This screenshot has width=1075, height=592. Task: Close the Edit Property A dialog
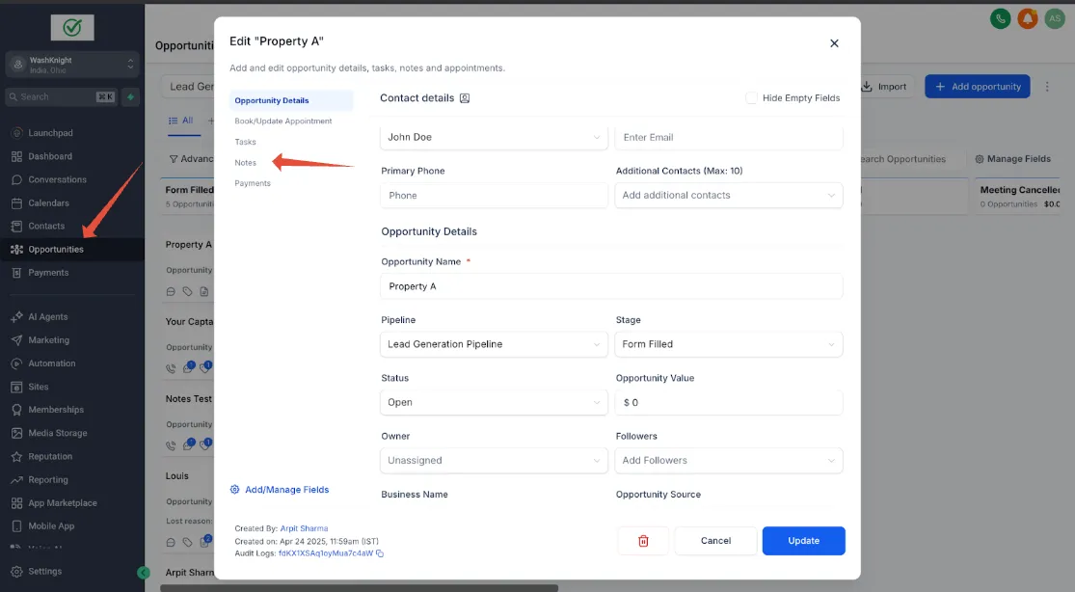[x=834, y=43]
